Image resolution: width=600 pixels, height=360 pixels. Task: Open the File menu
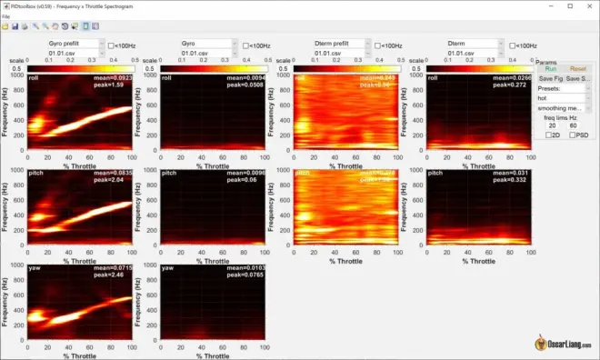pos(5,17)
